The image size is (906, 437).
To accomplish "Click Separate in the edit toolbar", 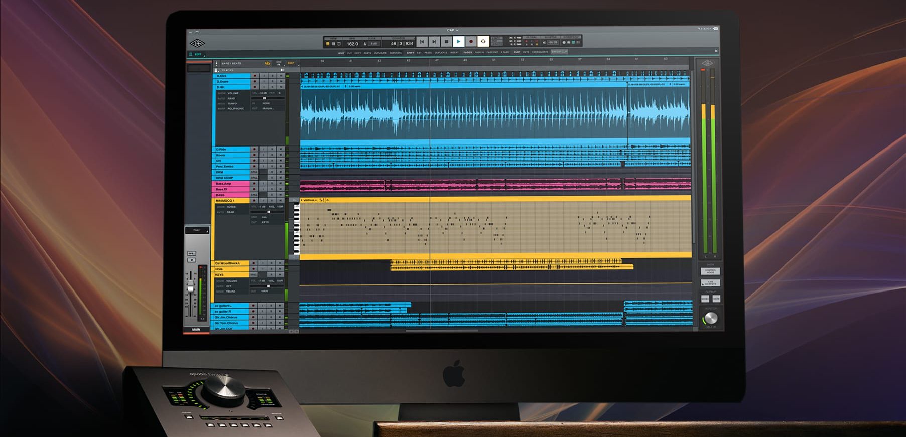I will (x=396, y=52).
